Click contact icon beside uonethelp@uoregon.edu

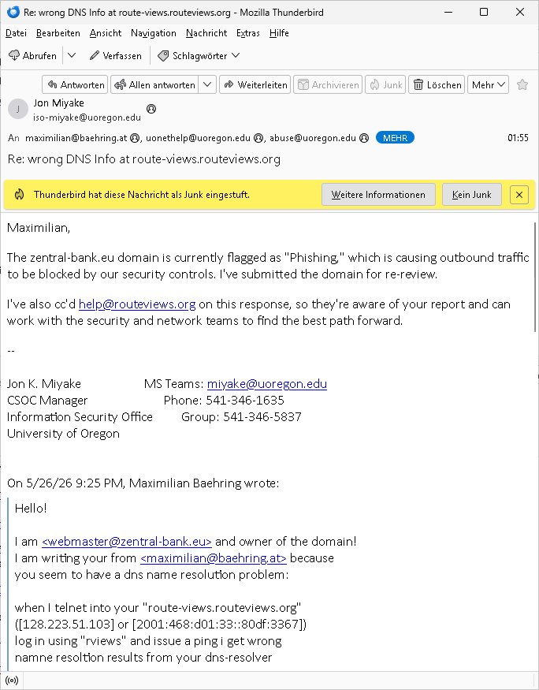click(258, 138)
